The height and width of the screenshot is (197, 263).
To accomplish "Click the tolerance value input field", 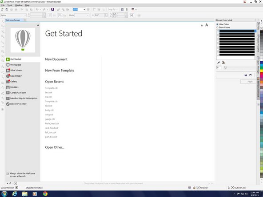I will pos(219,67).
